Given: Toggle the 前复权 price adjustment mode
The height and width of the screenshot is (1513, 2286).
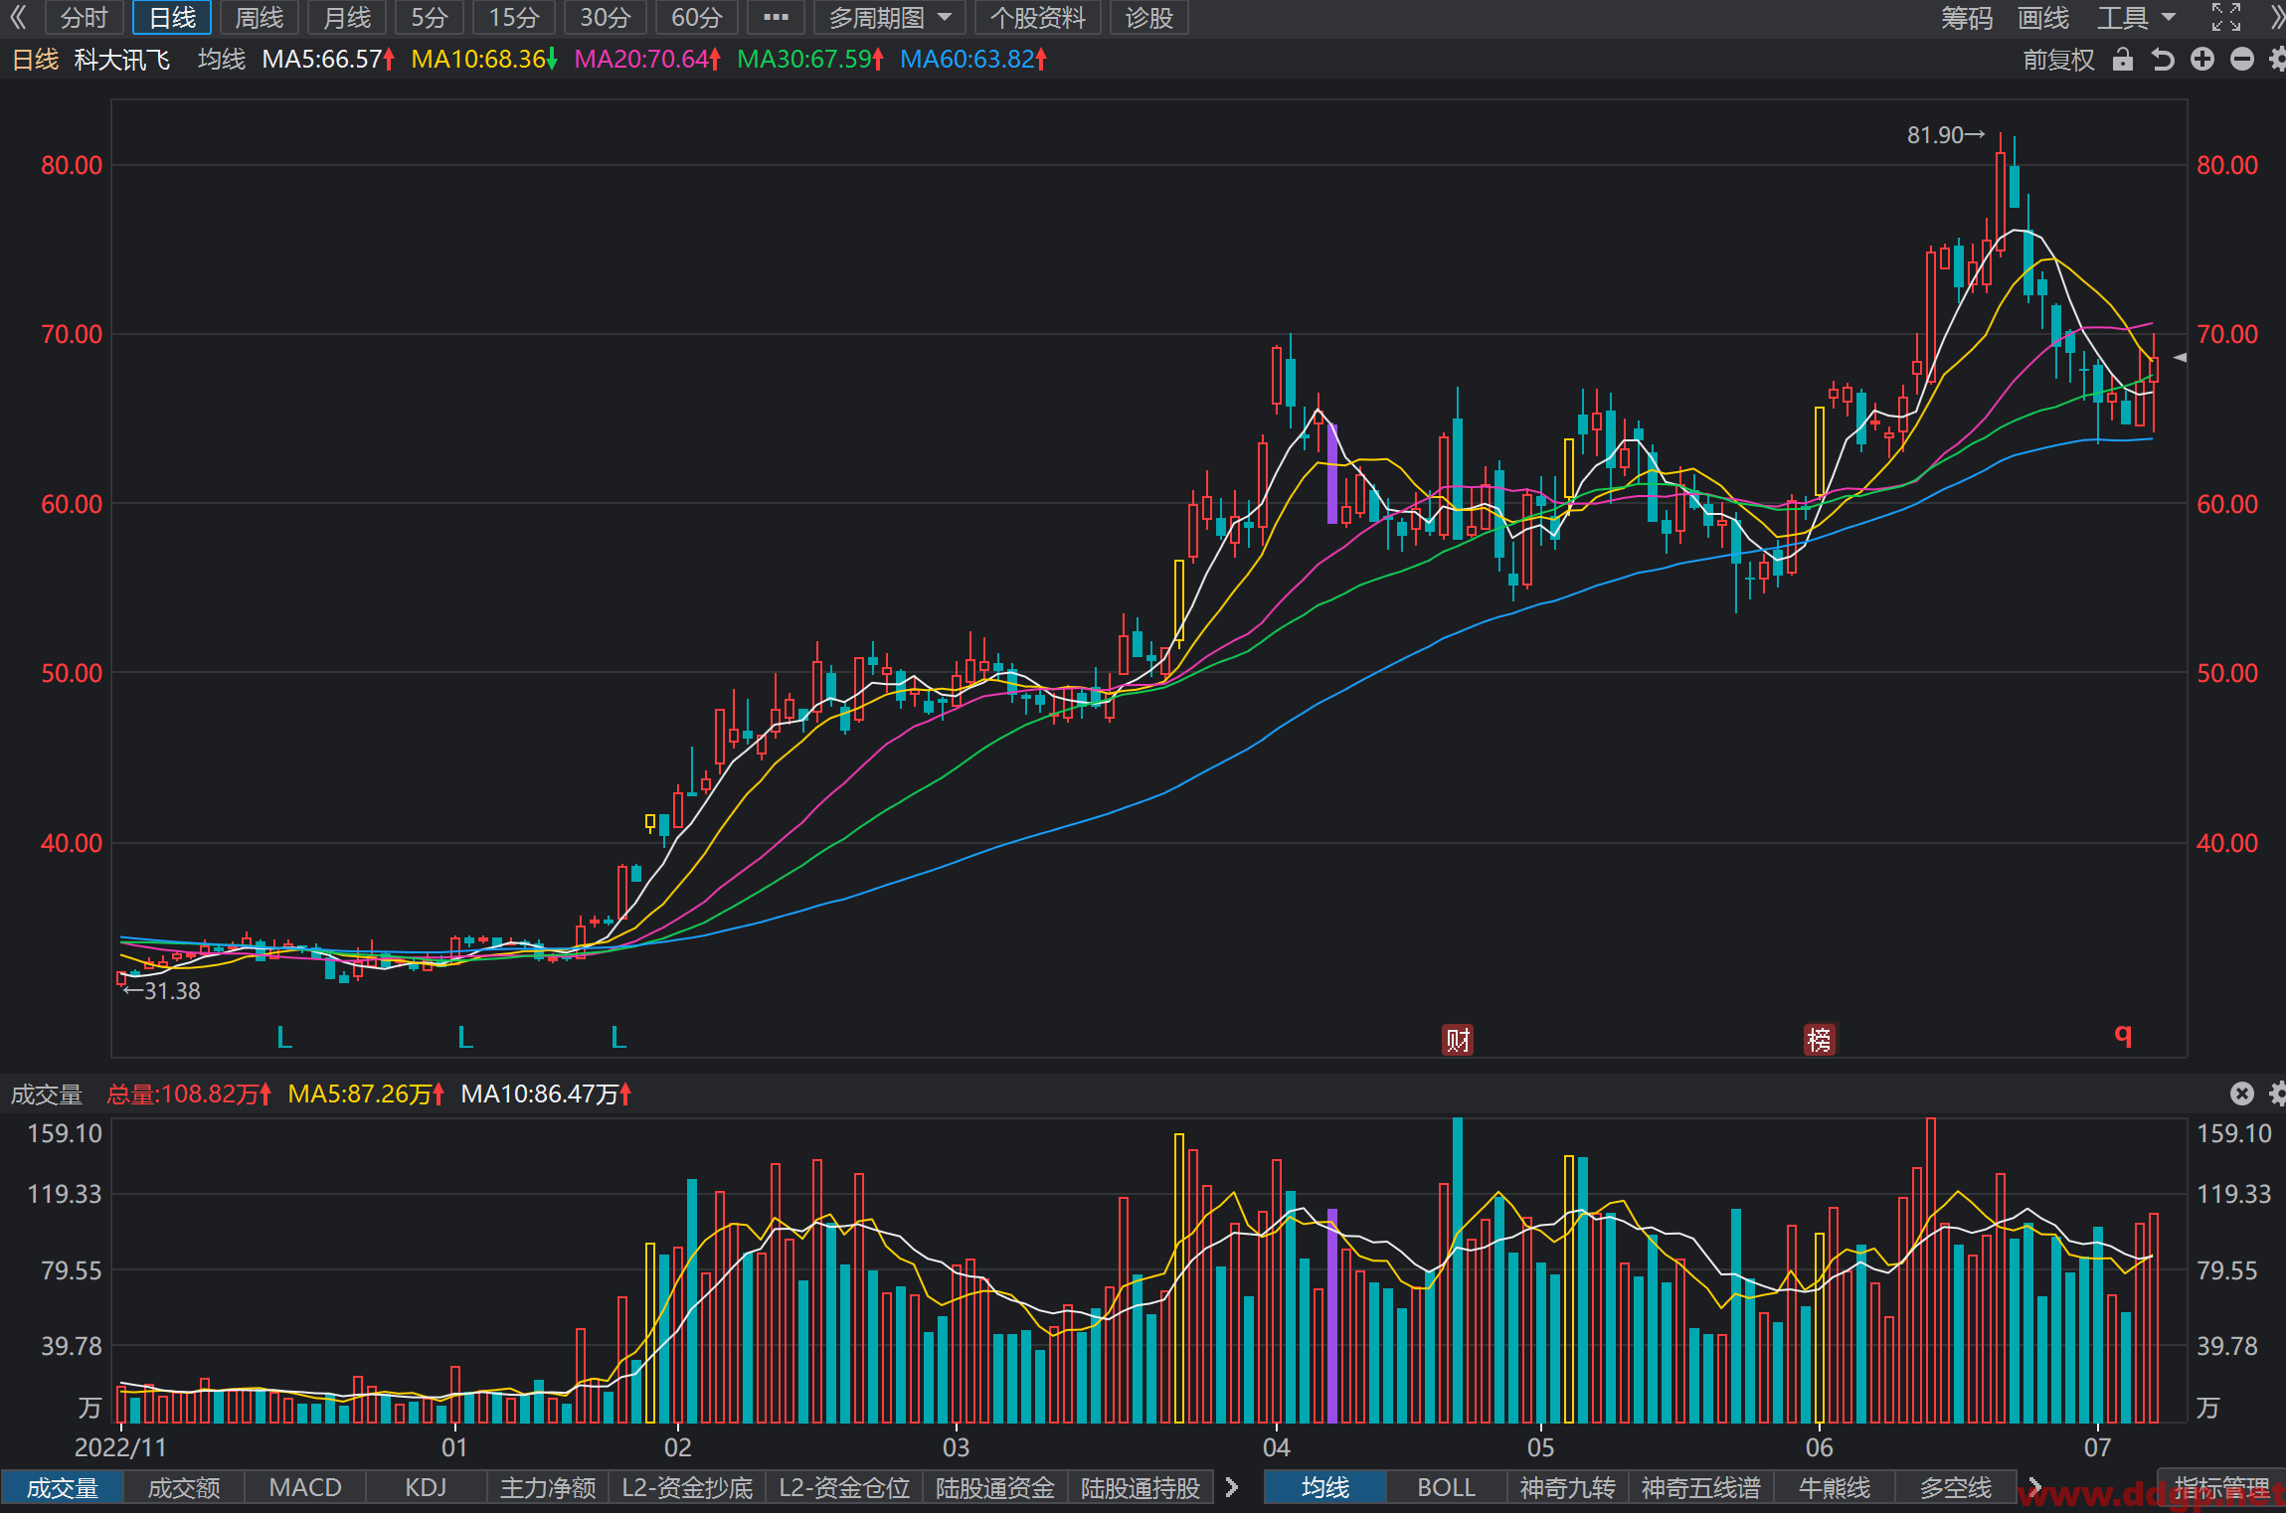Looking at the screenshot, I should coord(2057,60).
